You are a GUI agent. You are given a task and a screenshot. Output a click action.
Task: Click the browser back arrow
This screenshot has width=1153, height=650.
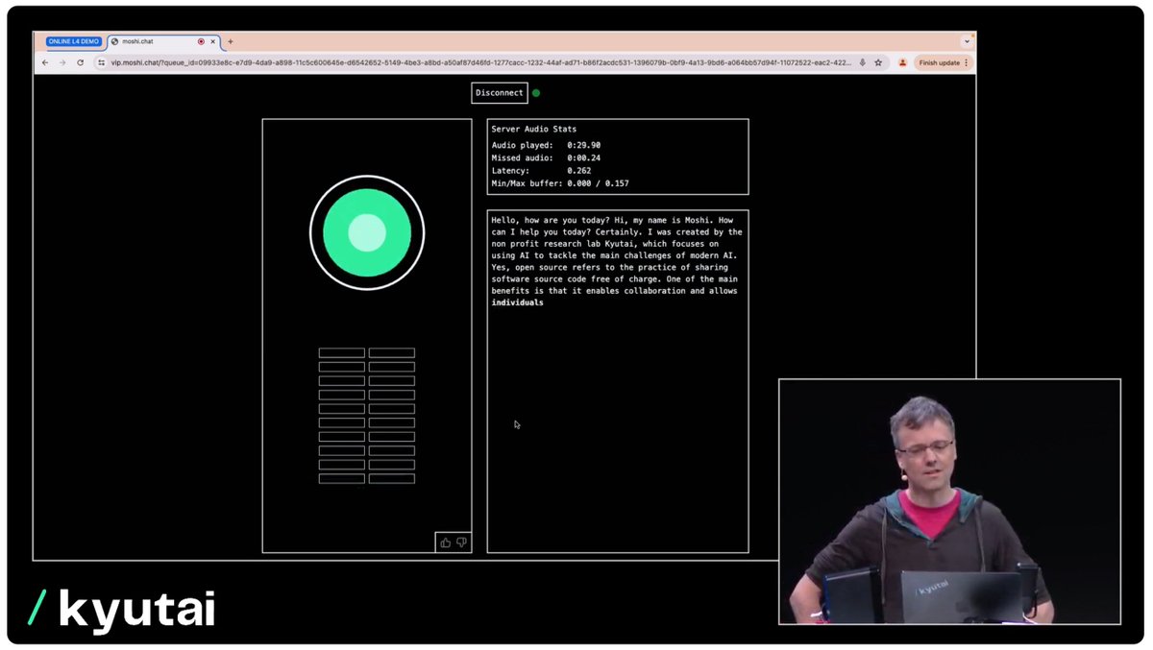pos(45,62)
